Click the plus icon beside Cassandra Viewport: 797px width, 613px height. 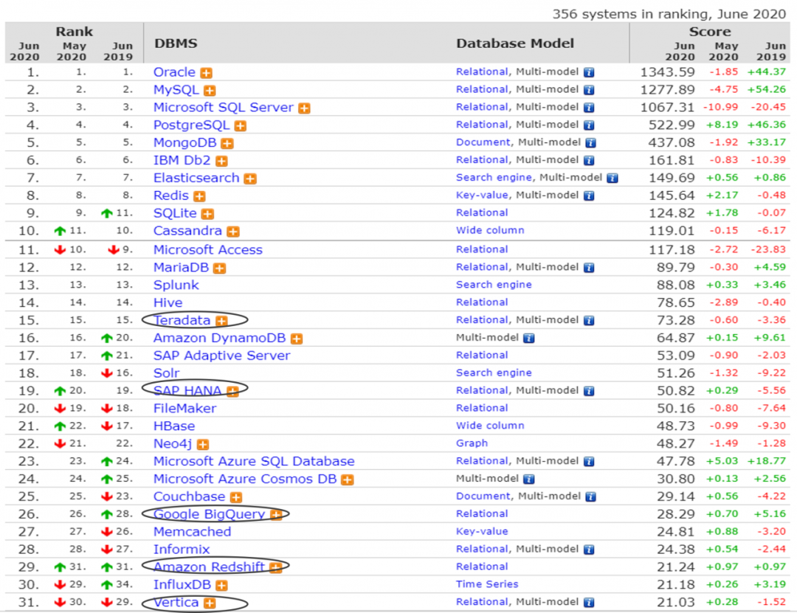click(x=232, y=232)
